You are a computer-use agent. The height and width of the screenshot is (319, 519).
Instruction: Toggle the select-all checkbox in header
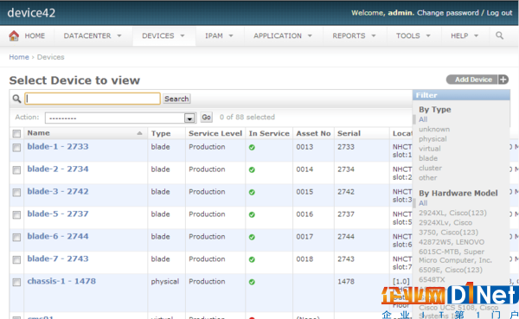16,134
